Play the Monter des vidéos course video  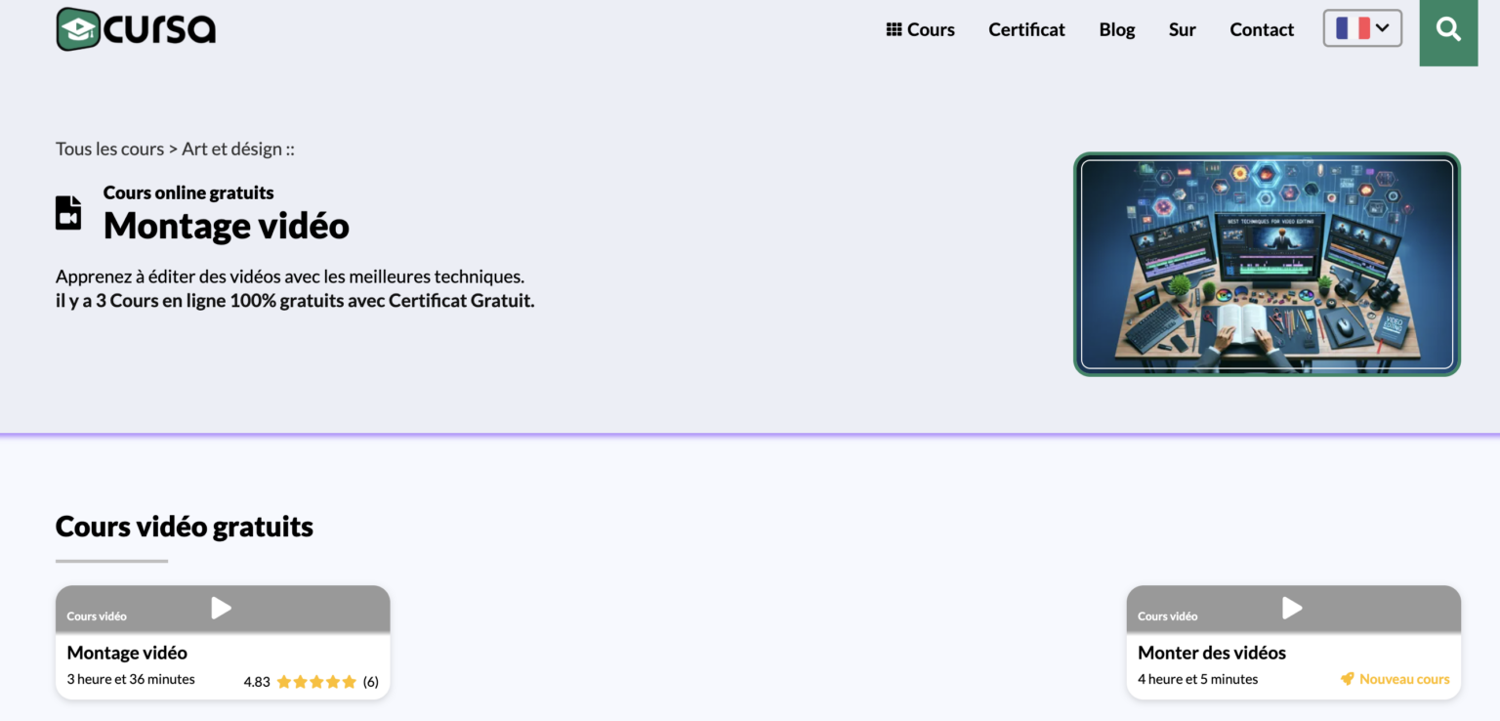tap(1292, 609)
